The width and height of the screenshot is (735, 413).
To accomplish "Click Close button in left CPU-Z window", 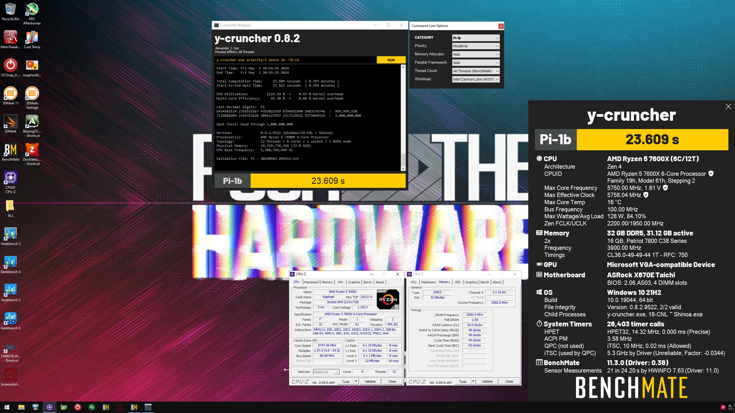I will (x=392, y=381).
